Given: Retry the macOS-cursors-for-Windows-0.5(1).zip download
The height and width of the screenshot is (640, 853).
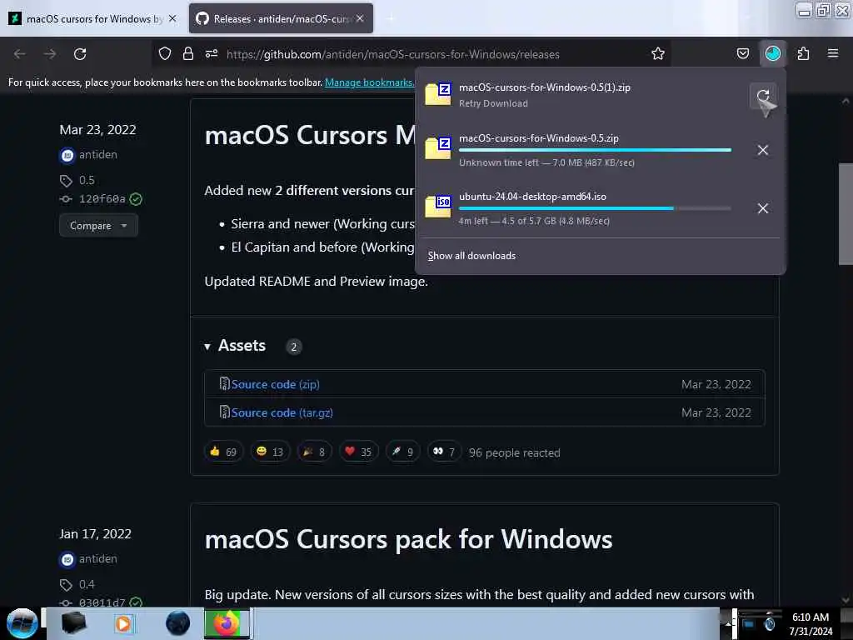Looking at the screenshot, I should tap(763, 96).
